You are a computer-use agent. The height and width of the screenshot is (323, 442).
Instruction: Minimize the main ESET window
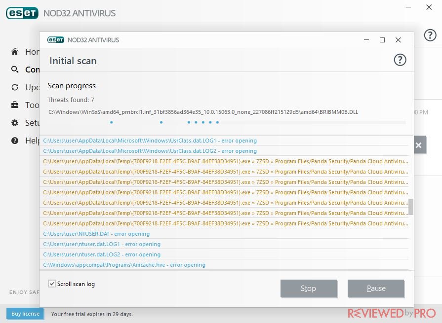point(408,7)
